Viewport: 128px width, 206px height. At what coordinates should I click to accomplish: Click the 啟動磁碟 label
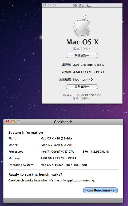pos(65,79)
